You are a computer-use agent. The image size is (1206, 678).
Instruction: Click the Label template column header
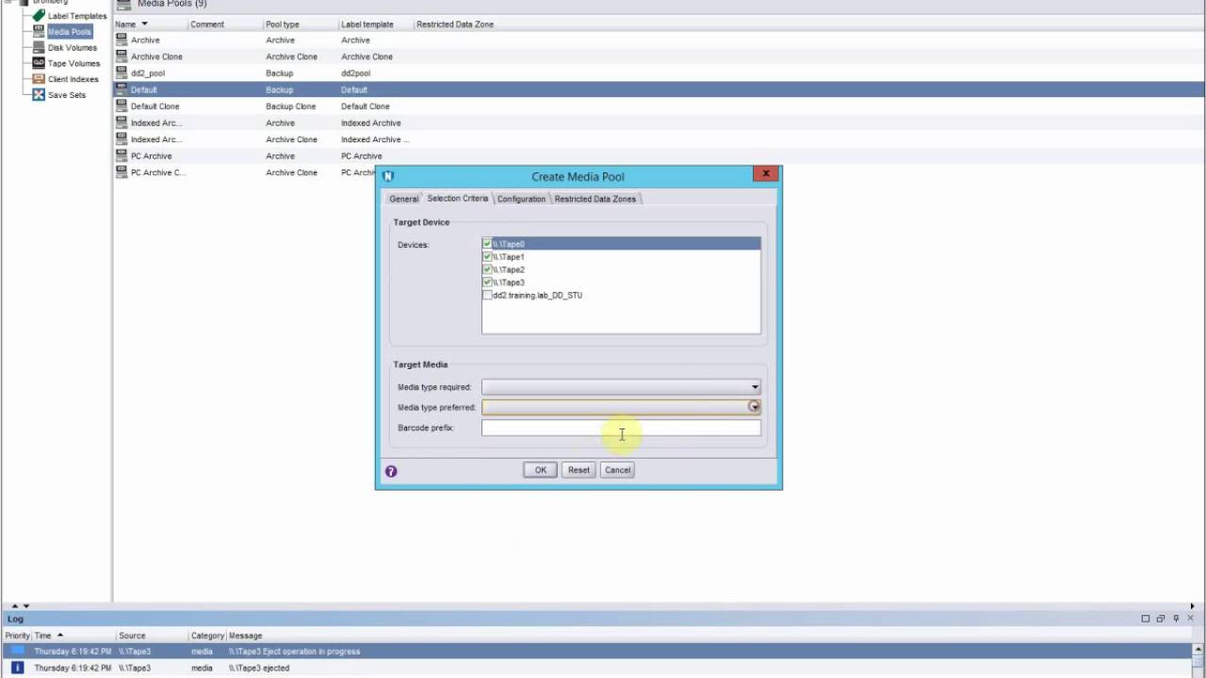tap(376, 24)
